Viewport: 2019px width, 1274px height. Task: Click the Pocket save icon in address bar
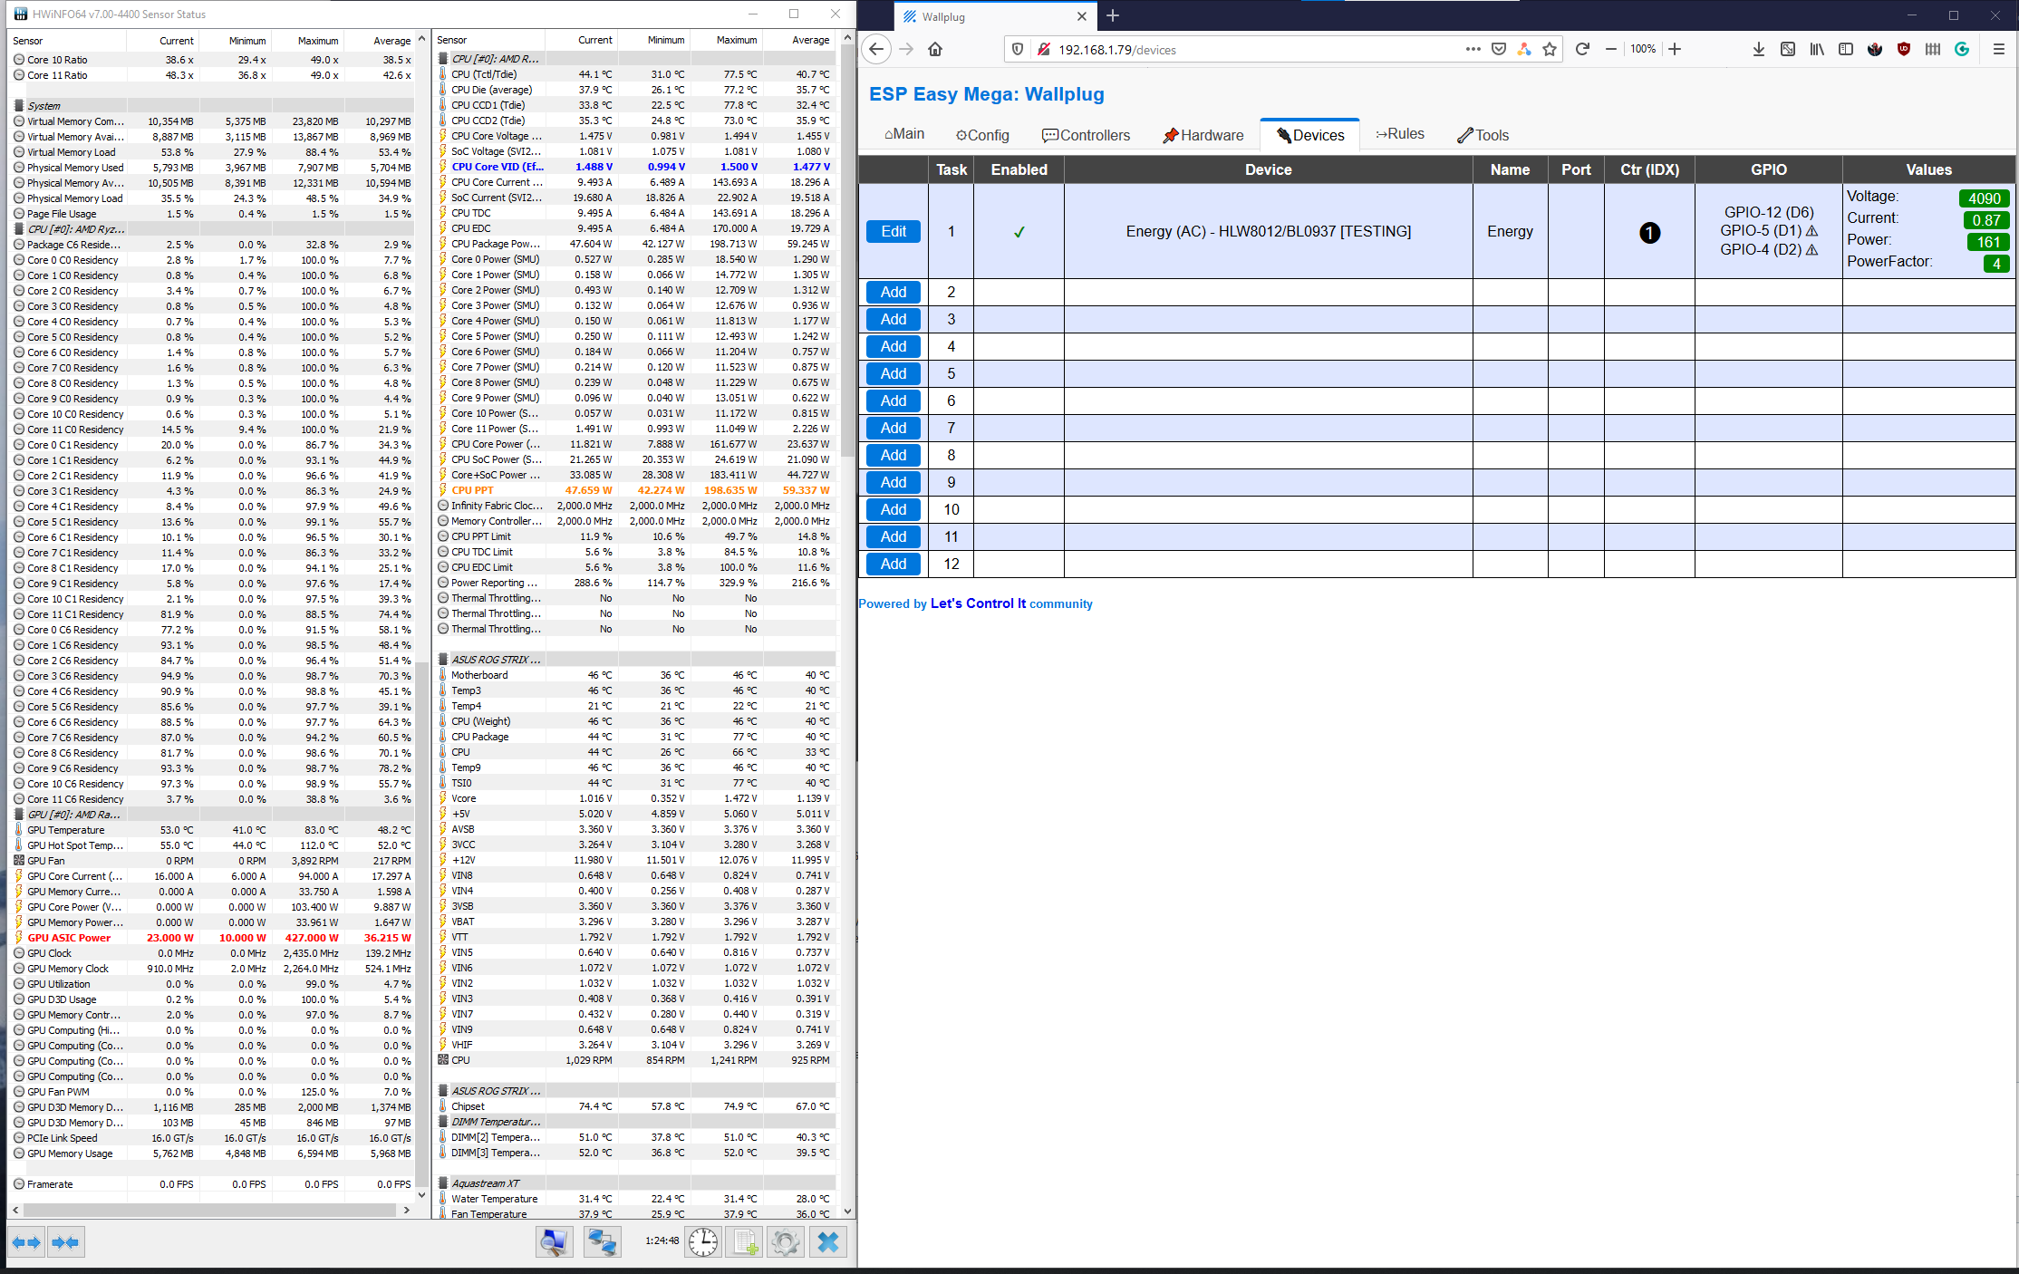click(1499, 49)
